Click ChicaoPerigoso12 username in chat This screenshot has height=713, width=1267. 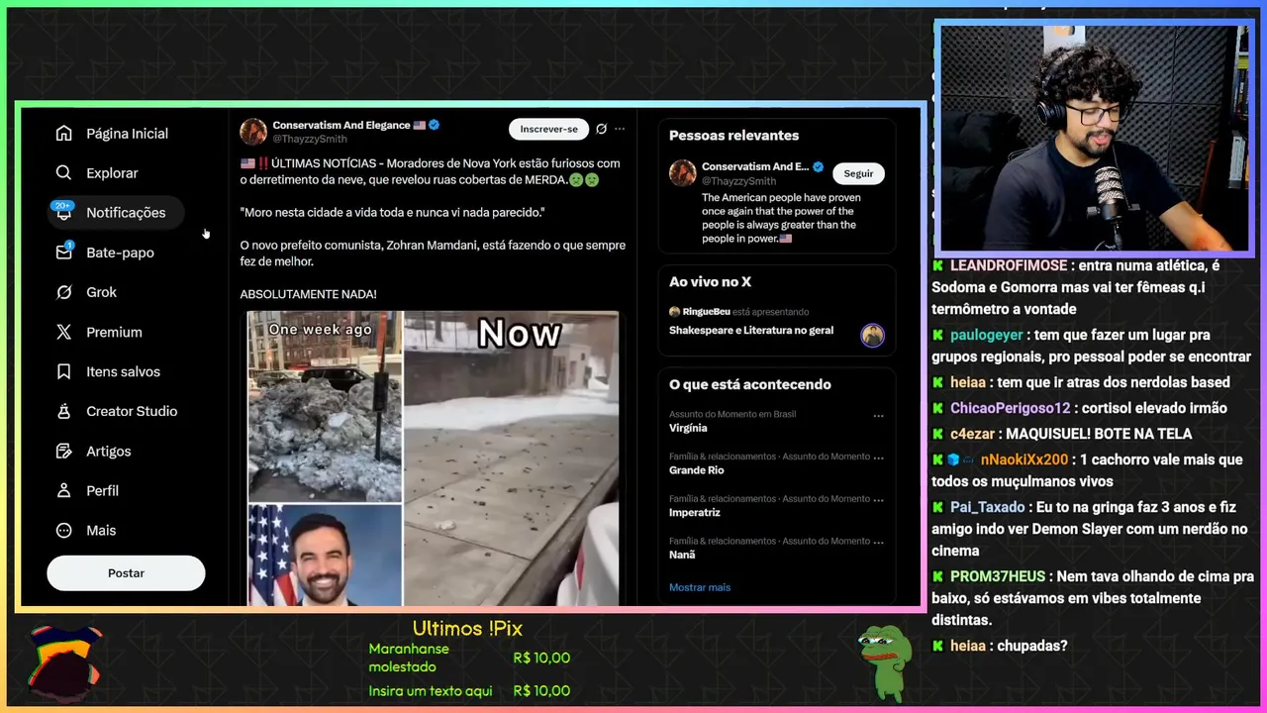pos(1011,408)
